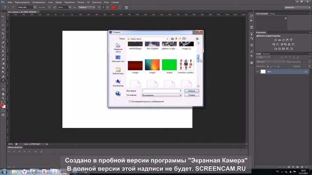This screenshot has width=312, height=175.
Task: Select the Hand tool
Action: click(x=3, y=94)
